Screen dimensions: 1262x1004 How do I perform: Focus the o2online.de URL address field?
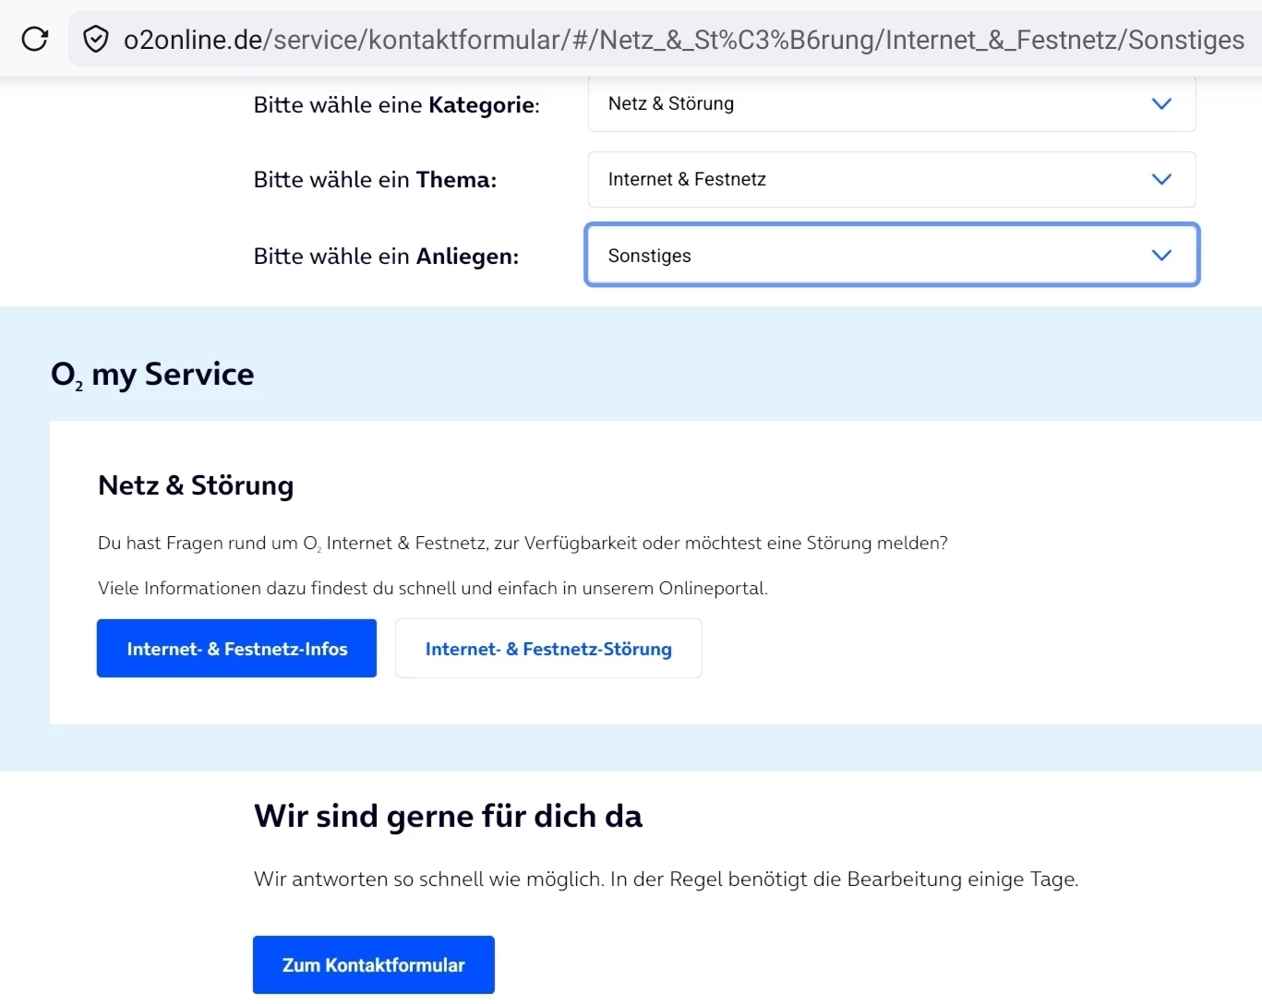coord(683,40)
